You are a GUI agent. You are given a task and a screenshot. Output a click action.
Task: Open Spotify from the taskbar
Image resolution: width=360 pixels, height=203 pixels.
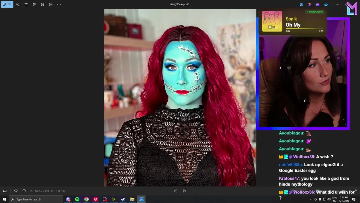point(77,199)
